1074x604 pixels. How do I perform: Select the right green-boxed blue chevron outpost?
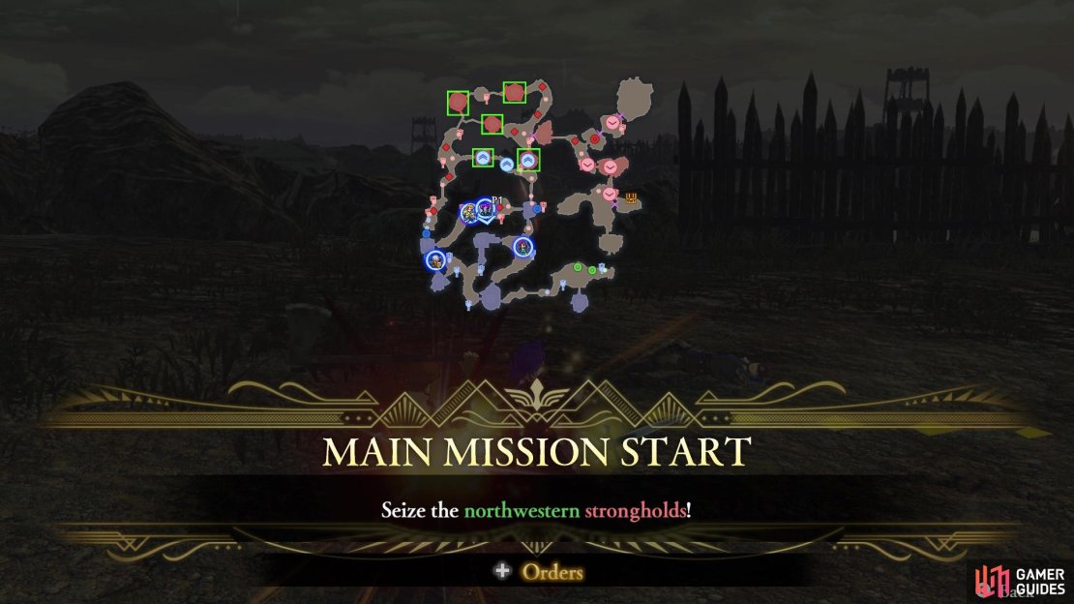click(528, 160)
